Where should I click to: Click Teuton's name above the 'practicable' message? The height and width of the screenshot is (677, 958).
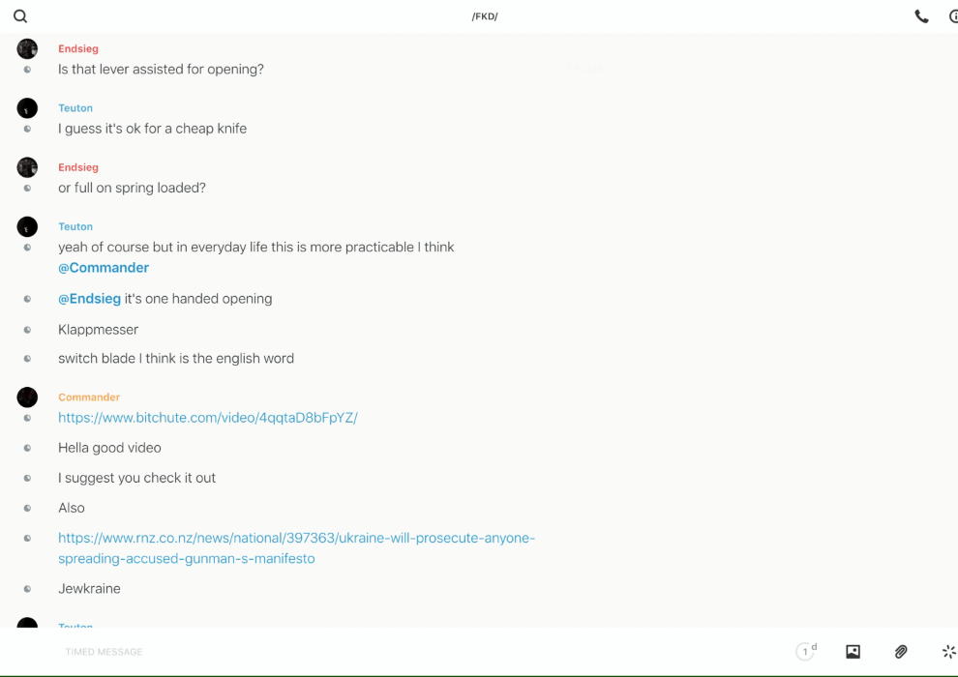click(75, 226)
